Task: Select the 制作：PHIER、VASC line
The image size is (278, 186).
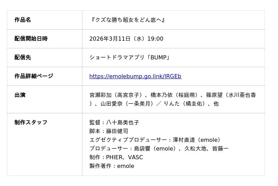Action: click(x=116, y=157)
